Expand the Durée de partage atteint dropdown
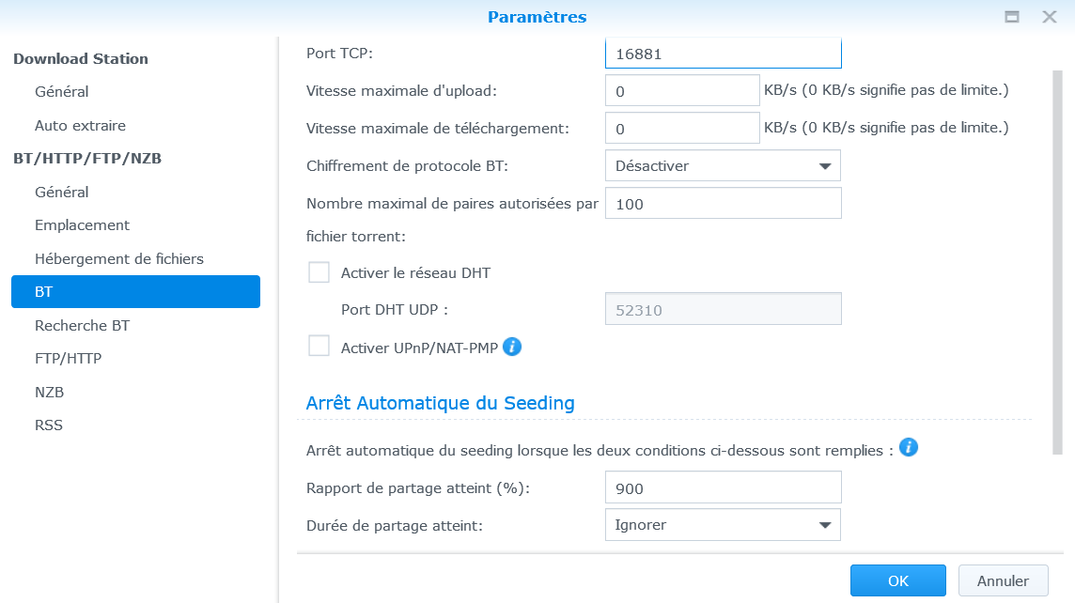Screen dimensions: 1075x603 tap(723, 525)
